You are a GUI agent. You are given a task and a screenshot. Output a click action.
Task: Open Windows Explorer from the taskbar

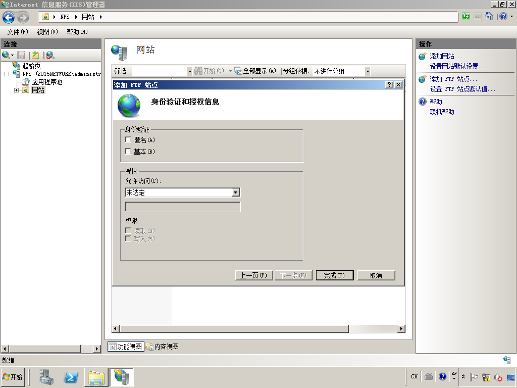tap(96, 377)
